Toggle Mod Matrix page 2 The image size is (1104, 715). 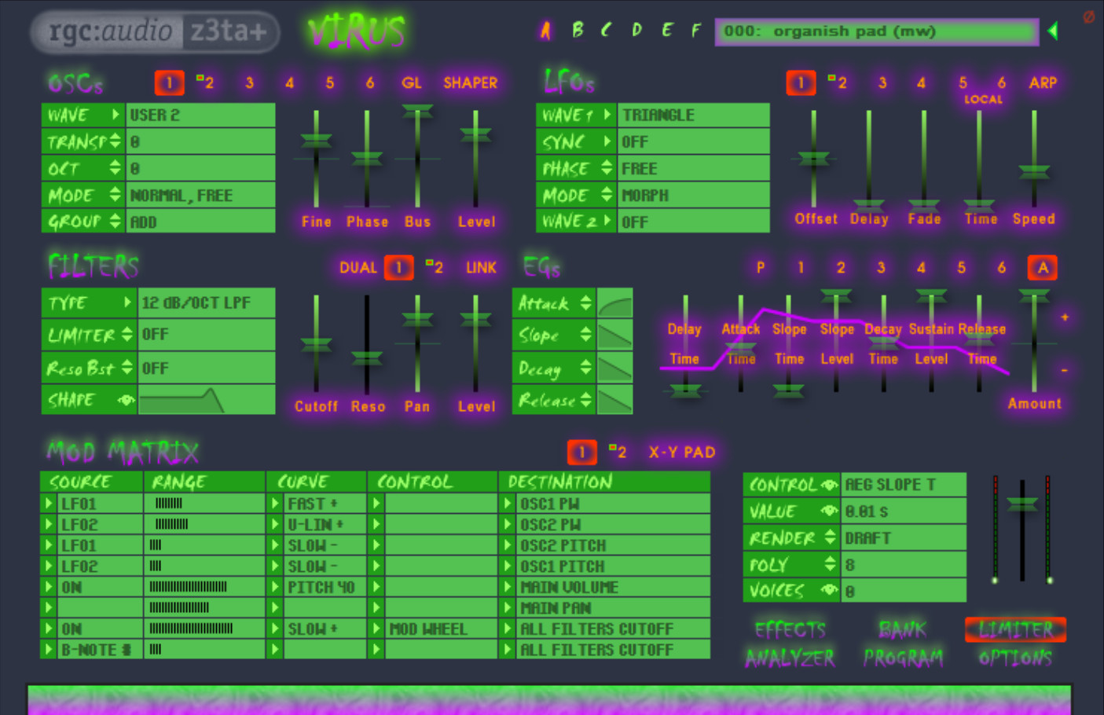[618, 452]
